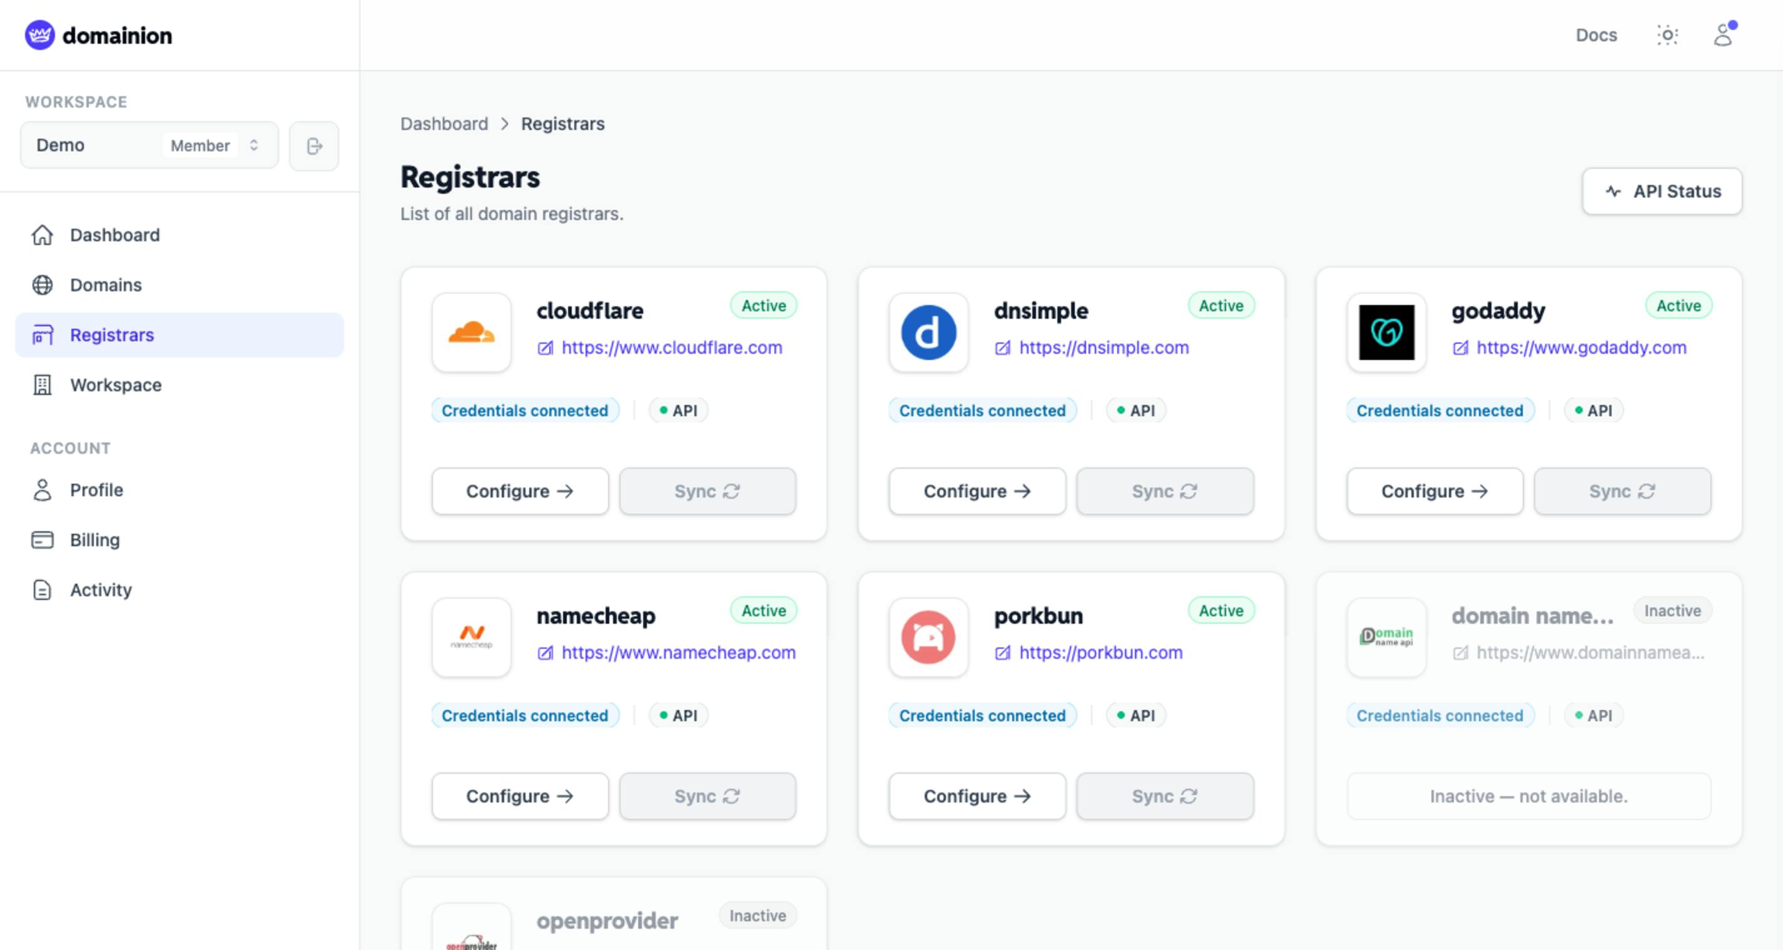The image size is (1783, 950).
Task: Click Configure on the namecheap card
Action: (x=520, y=796)
